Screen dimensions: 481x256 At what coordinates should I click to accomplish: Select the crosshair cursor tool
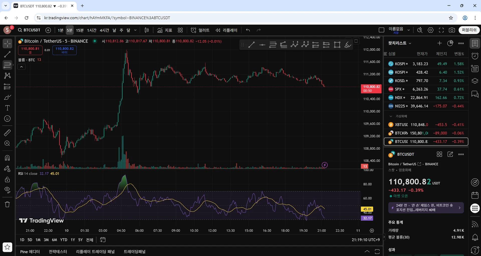coord(8,44)
